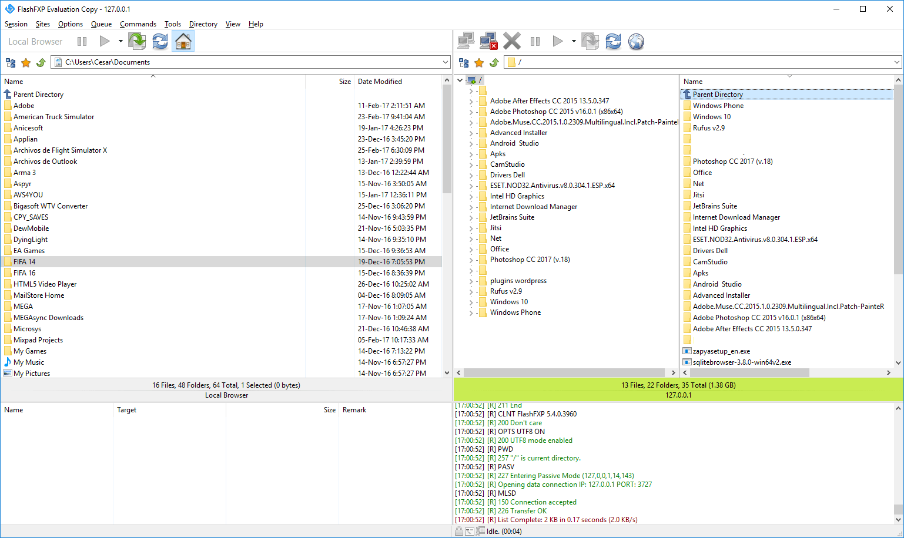Open the Sites menu
Screen dimensions: 904x538
point(42,24)
